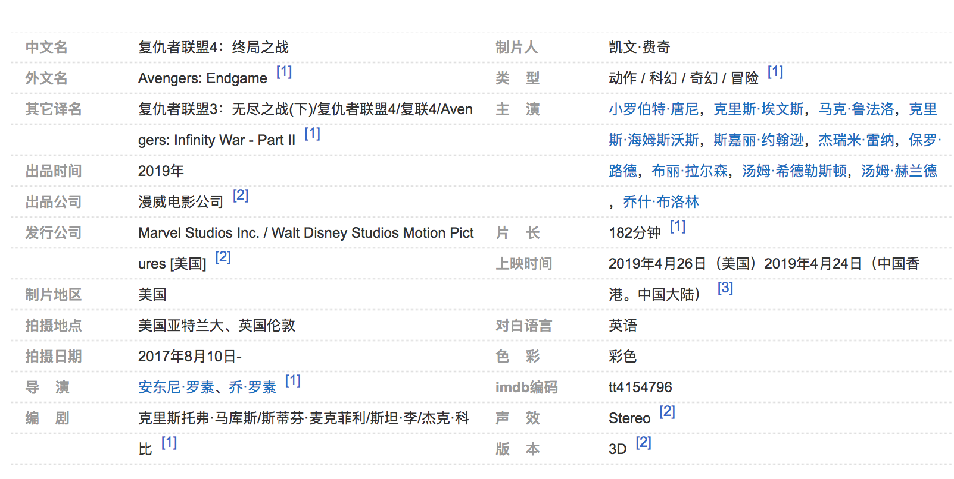Click the 色彩 field label
This screenshot has height=479, width=954.
517,357
